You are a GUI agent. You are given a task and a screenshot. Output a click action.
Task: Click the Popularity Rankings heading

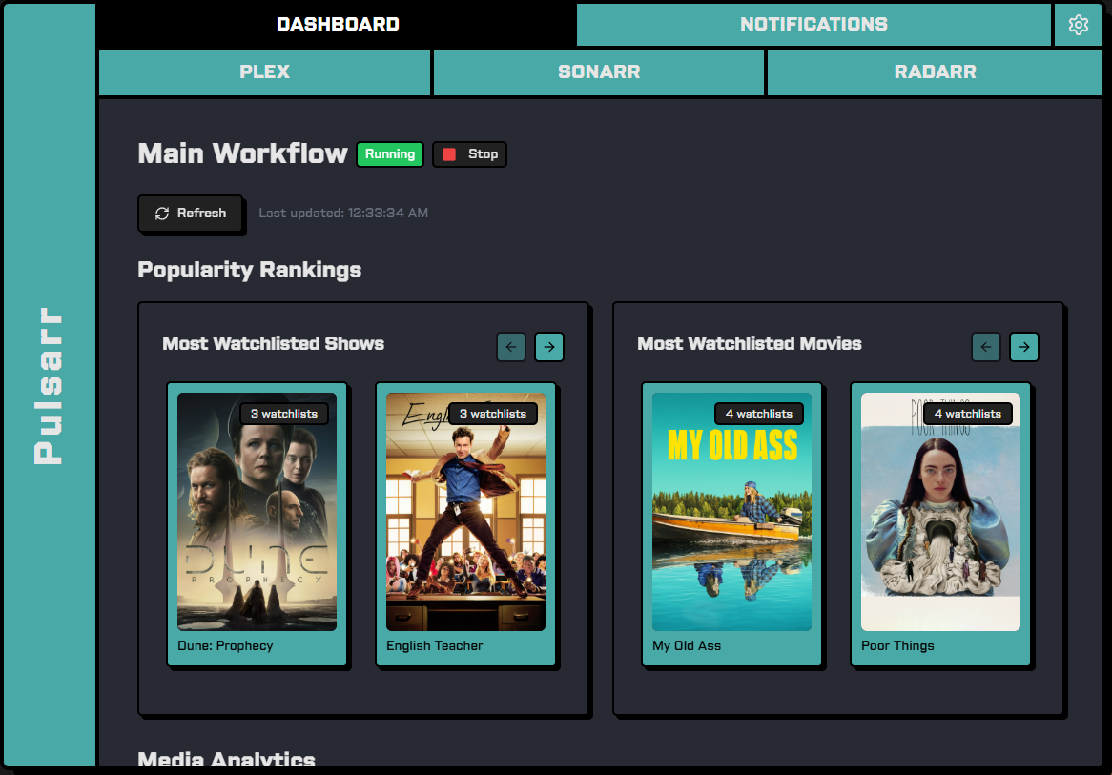click(x=250, y=270)
